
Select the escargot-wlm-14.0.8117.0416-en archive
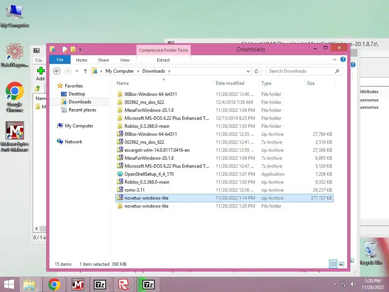pos(225,150)
